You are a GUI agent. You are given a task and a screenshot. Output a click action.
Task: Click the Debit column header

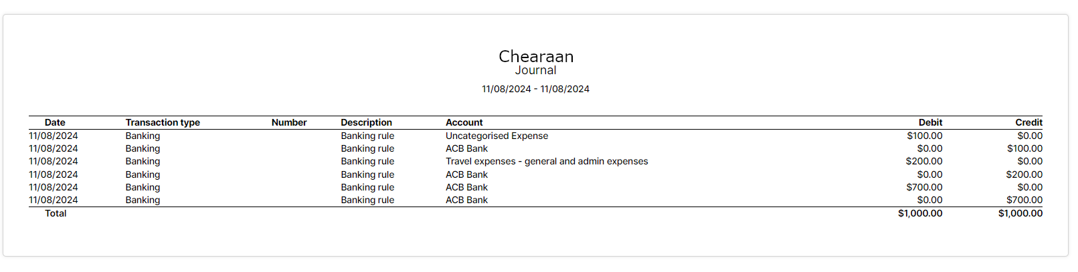click(930, 122)
